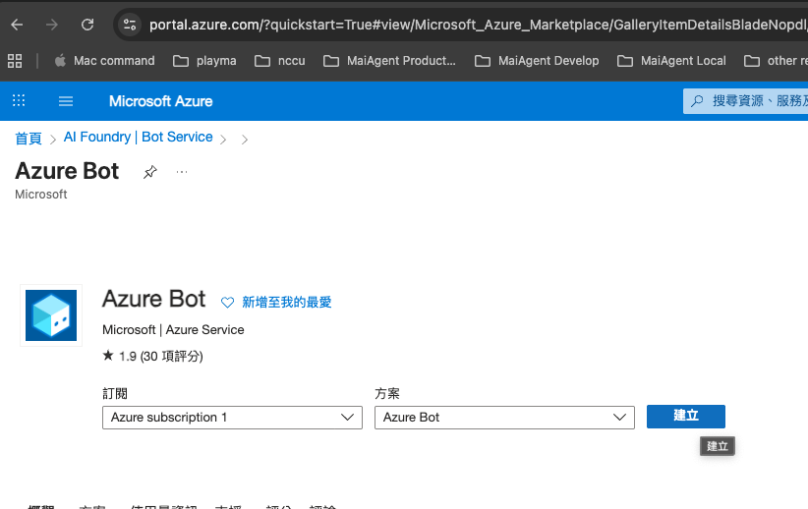Pin Azure Bot to dashboard

coord(150,172)
